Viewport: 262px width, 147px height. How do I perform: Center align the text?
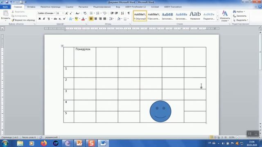tap(95, 19)
